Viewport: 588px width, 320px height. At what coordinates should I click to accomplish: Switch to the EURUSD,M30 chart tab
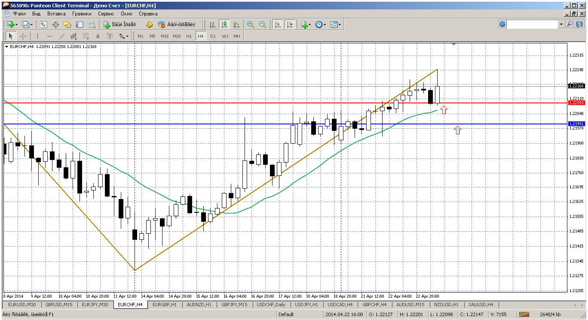tap(22, 305)
